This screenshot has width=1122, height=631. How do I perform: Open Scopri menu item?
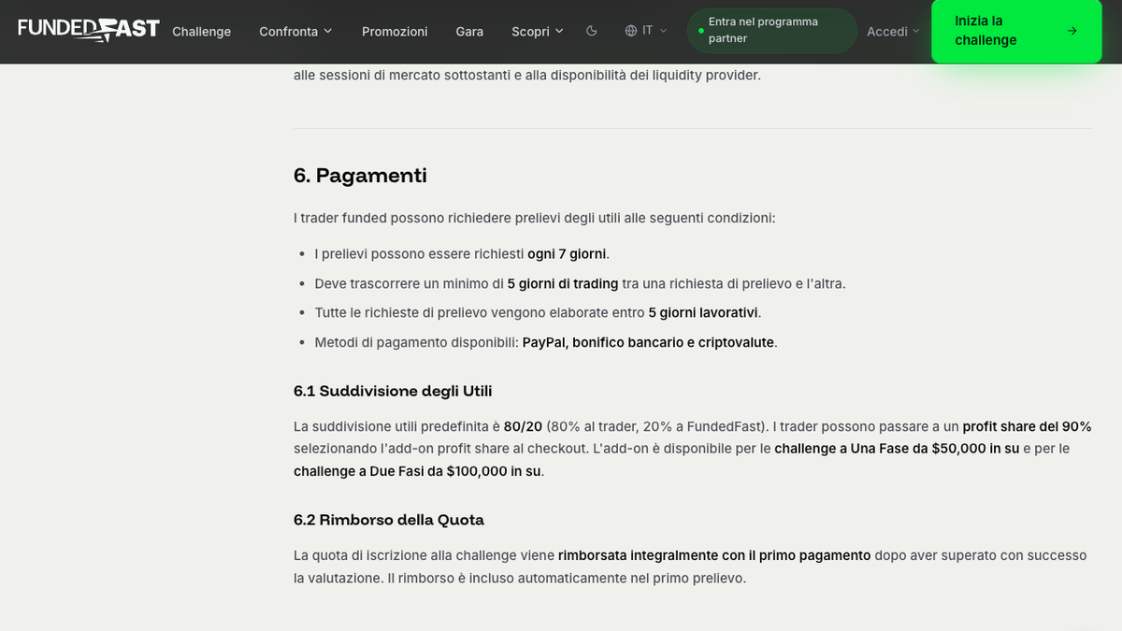(x=538, y=31)
